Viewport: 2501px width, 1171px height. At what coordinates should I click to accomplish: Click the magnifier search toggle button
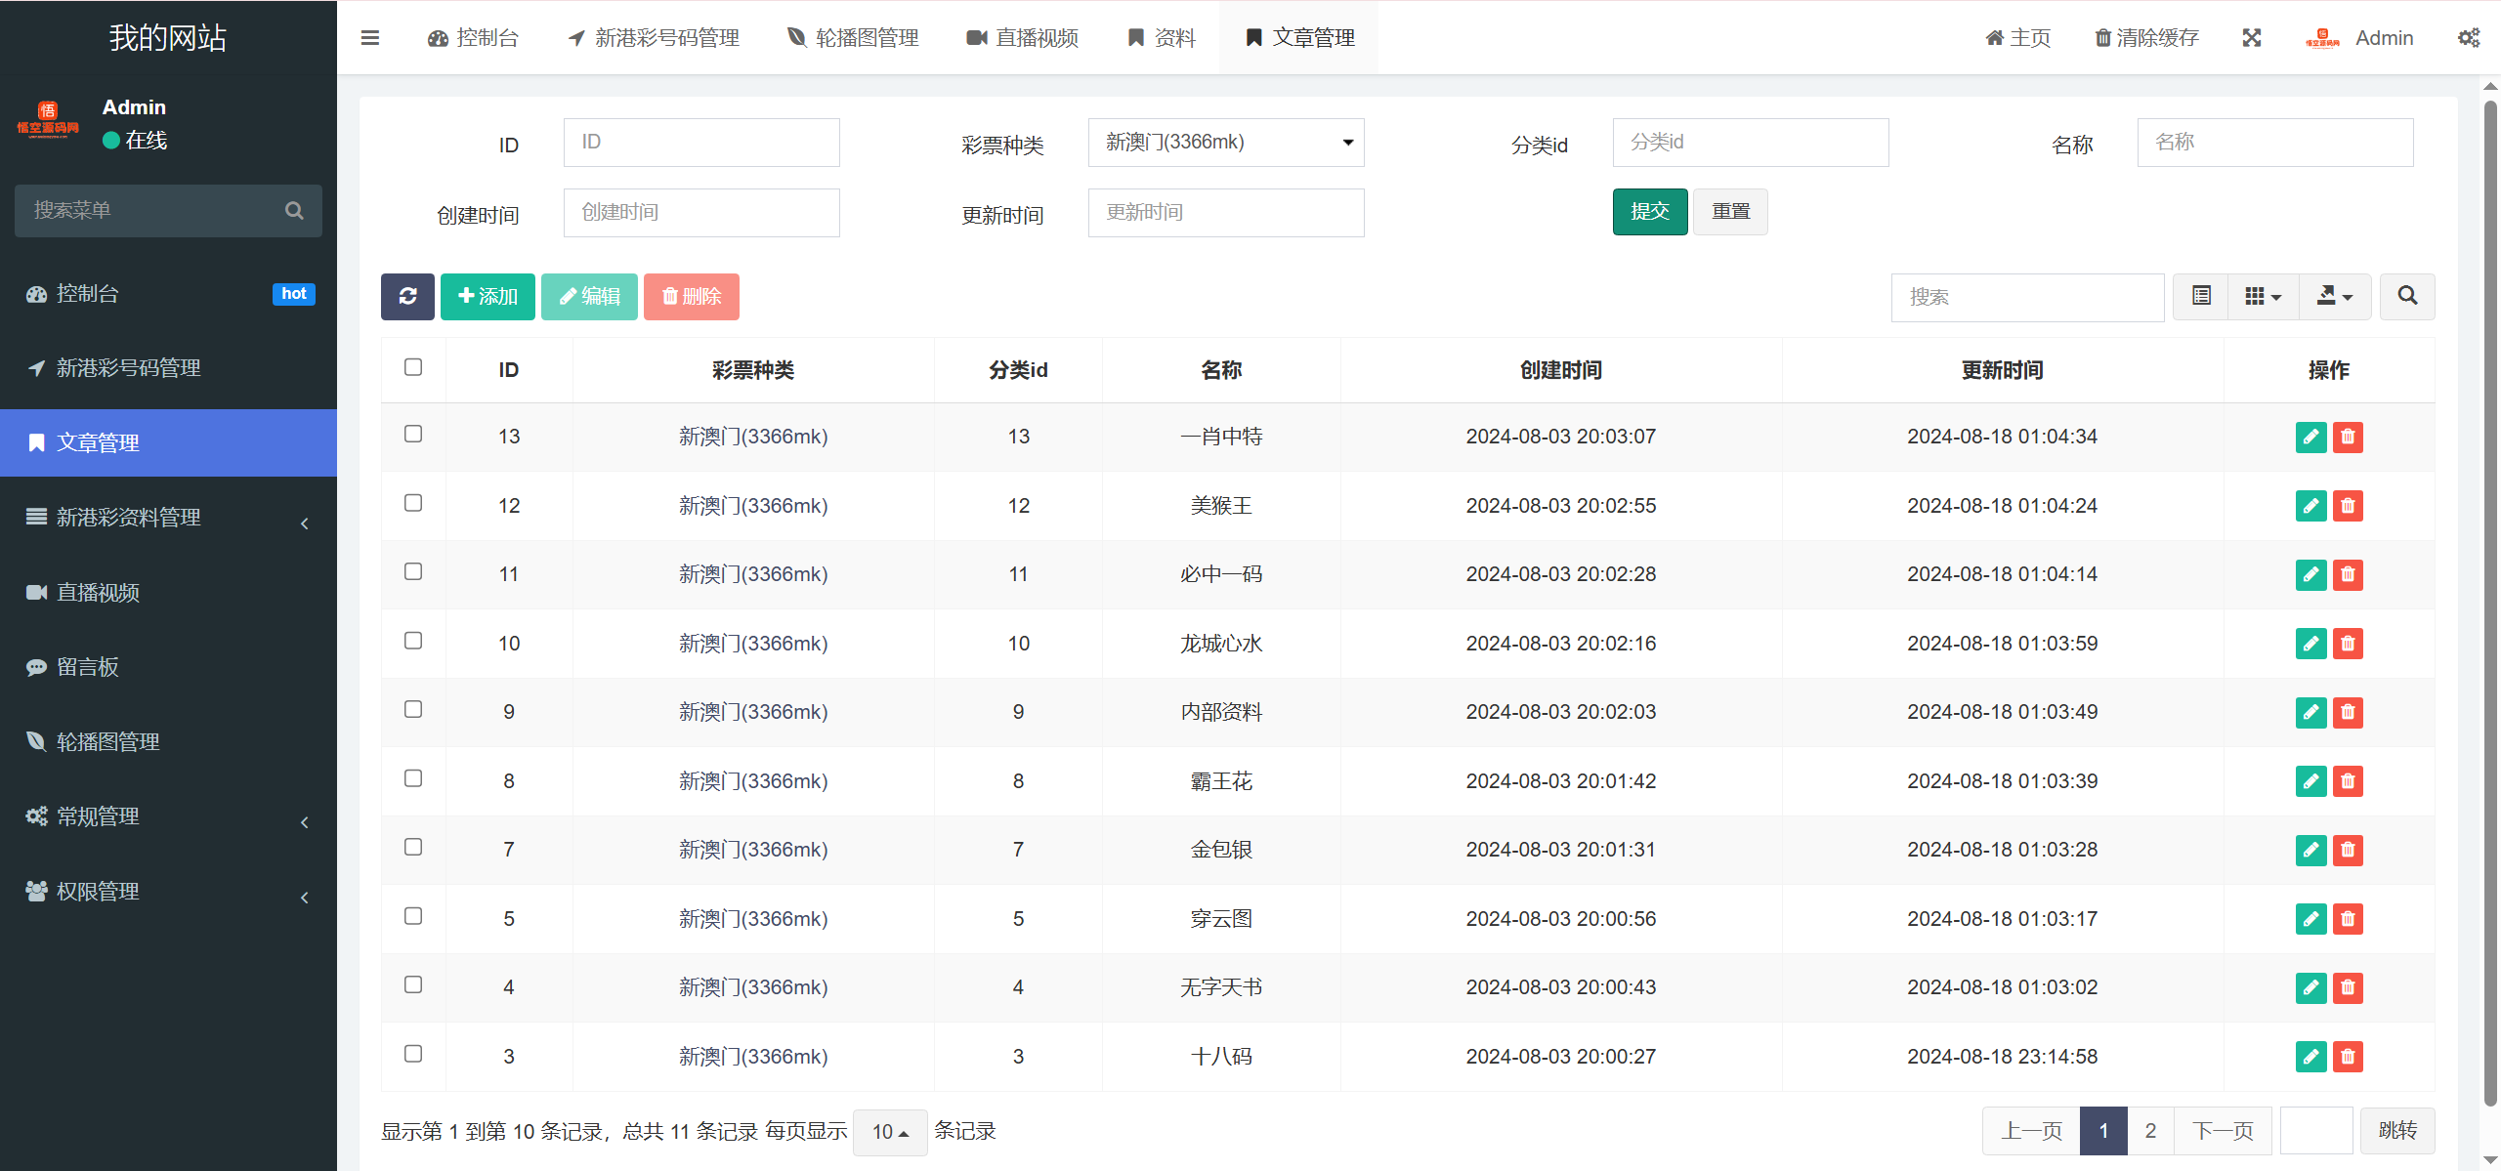2407,297
